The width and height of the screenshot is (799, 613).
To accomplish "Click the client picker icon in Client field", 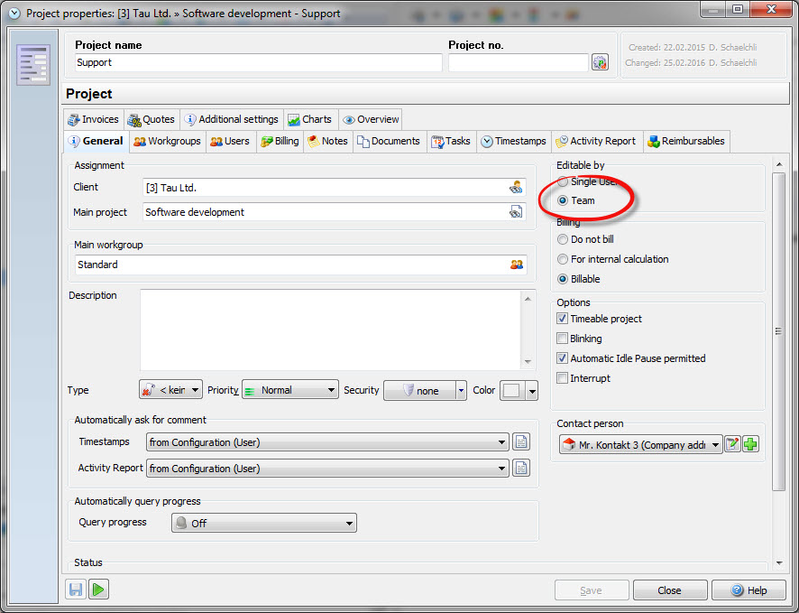I will [516, 188].
